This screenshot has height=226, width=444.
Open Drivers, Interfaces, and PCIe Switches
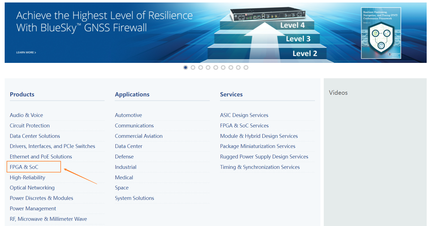pyautogui.click(x=52, y=146)
